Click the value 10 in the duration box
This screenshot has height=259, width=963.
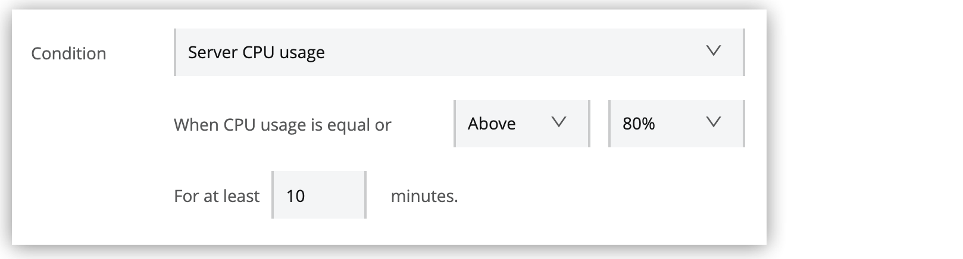295,196
